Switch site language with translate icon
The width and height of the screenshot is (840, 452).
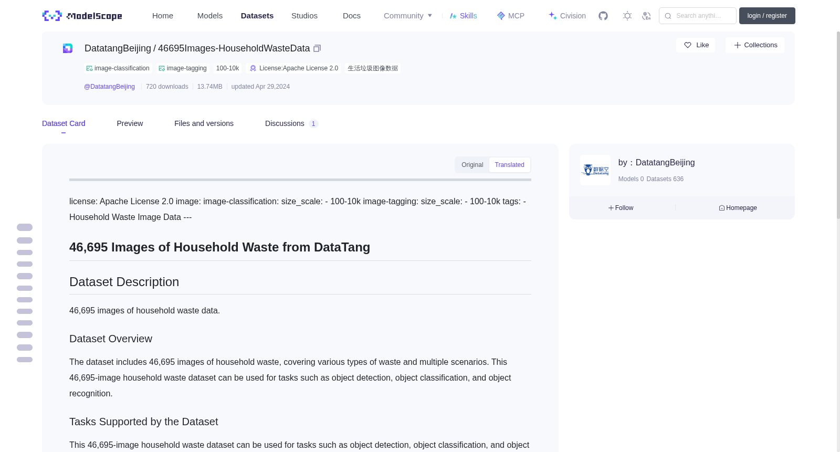(x=646, y=16)
